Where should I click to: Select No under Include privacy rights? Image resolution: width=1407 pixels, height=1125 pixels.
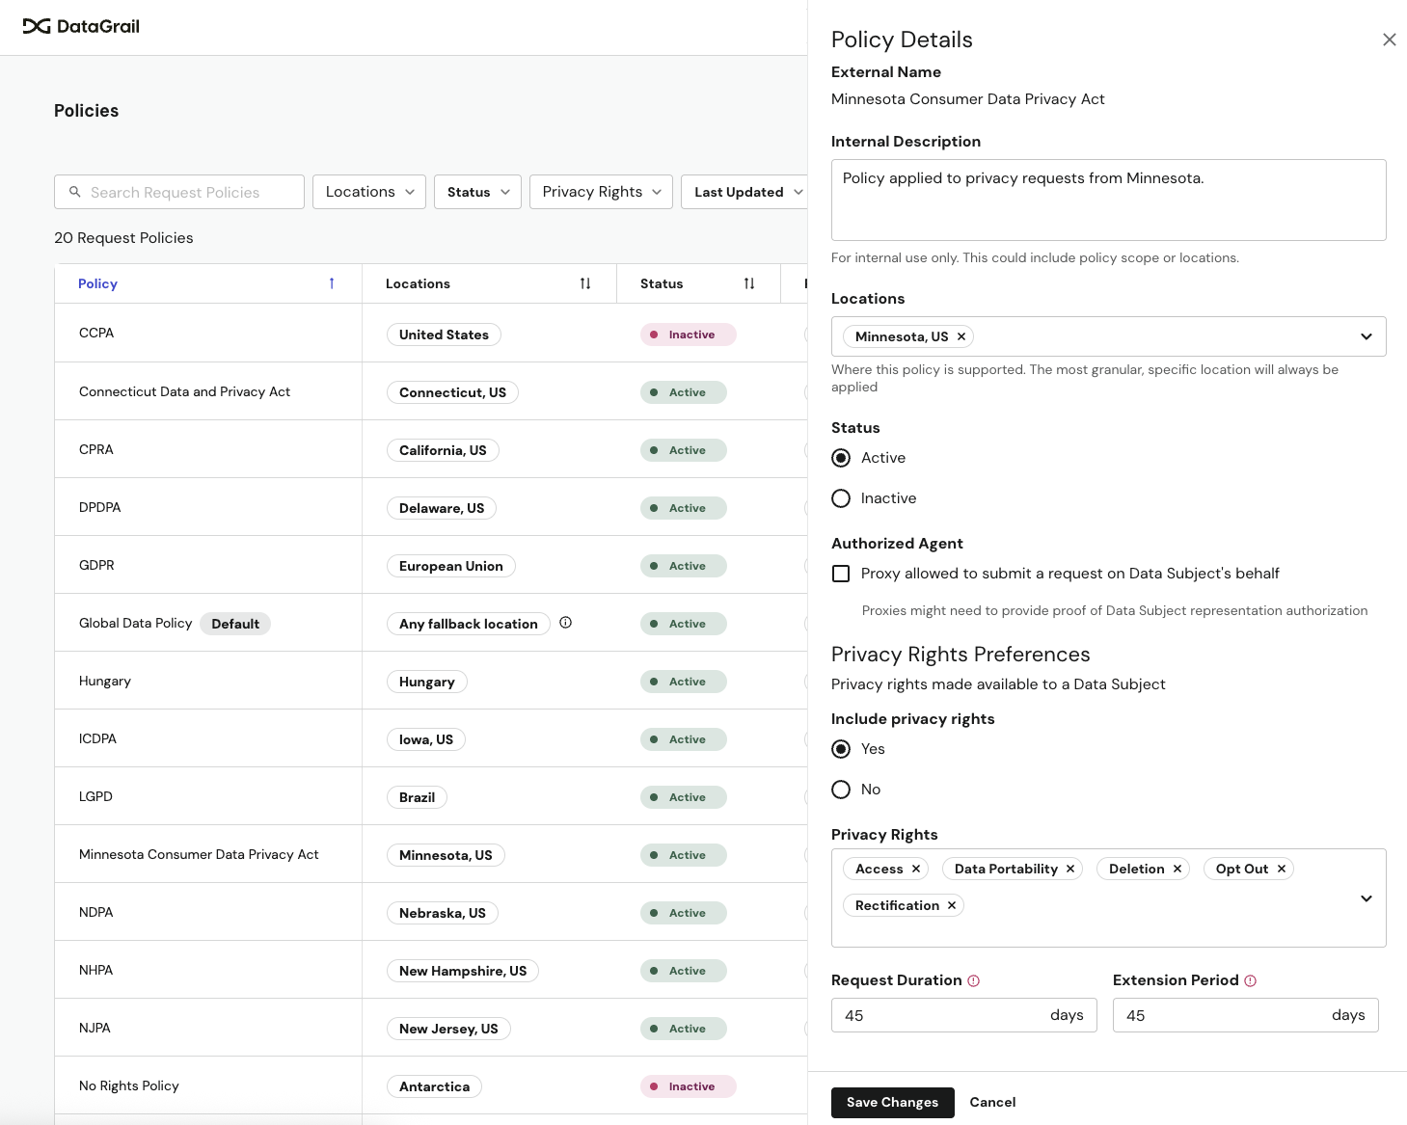[x=841, y=790]
